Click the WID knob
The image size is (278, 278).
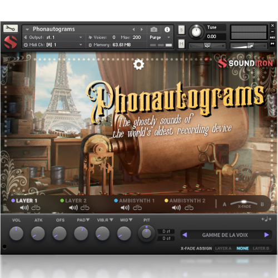click(124, 233)
